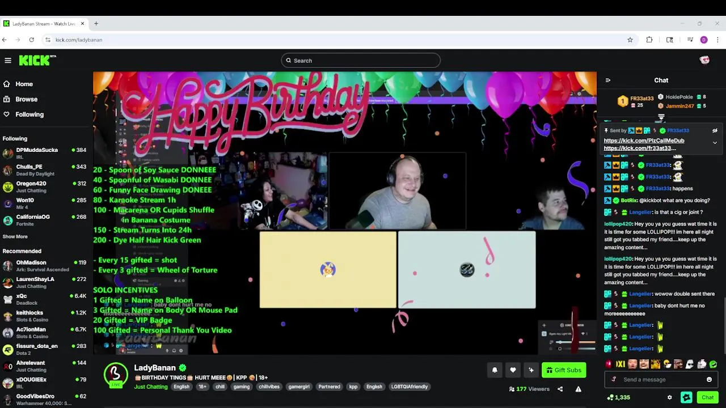Reload the page in browser toolbar
The image size is (726, 408).
point(32,40)
